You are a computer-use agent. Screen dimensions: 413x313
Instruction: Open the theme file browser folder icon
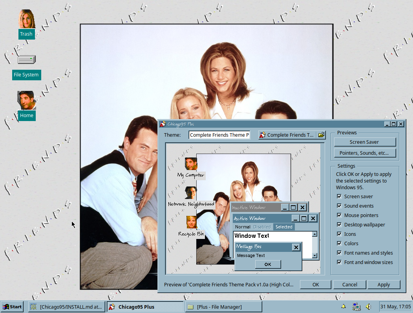322,135
